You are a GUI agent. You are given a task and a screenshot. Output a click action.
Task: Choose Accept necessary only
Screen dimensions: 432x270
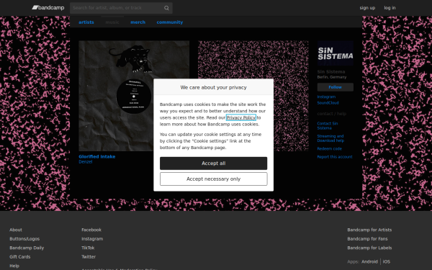point(214,179)
